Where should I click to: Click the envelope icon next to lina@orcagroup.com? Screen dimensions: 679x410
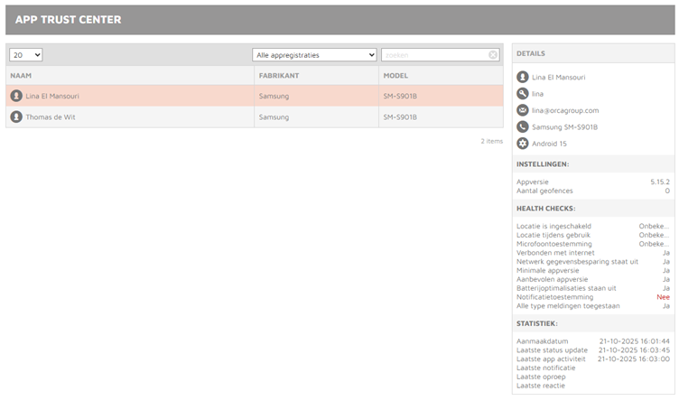point(523,110)
